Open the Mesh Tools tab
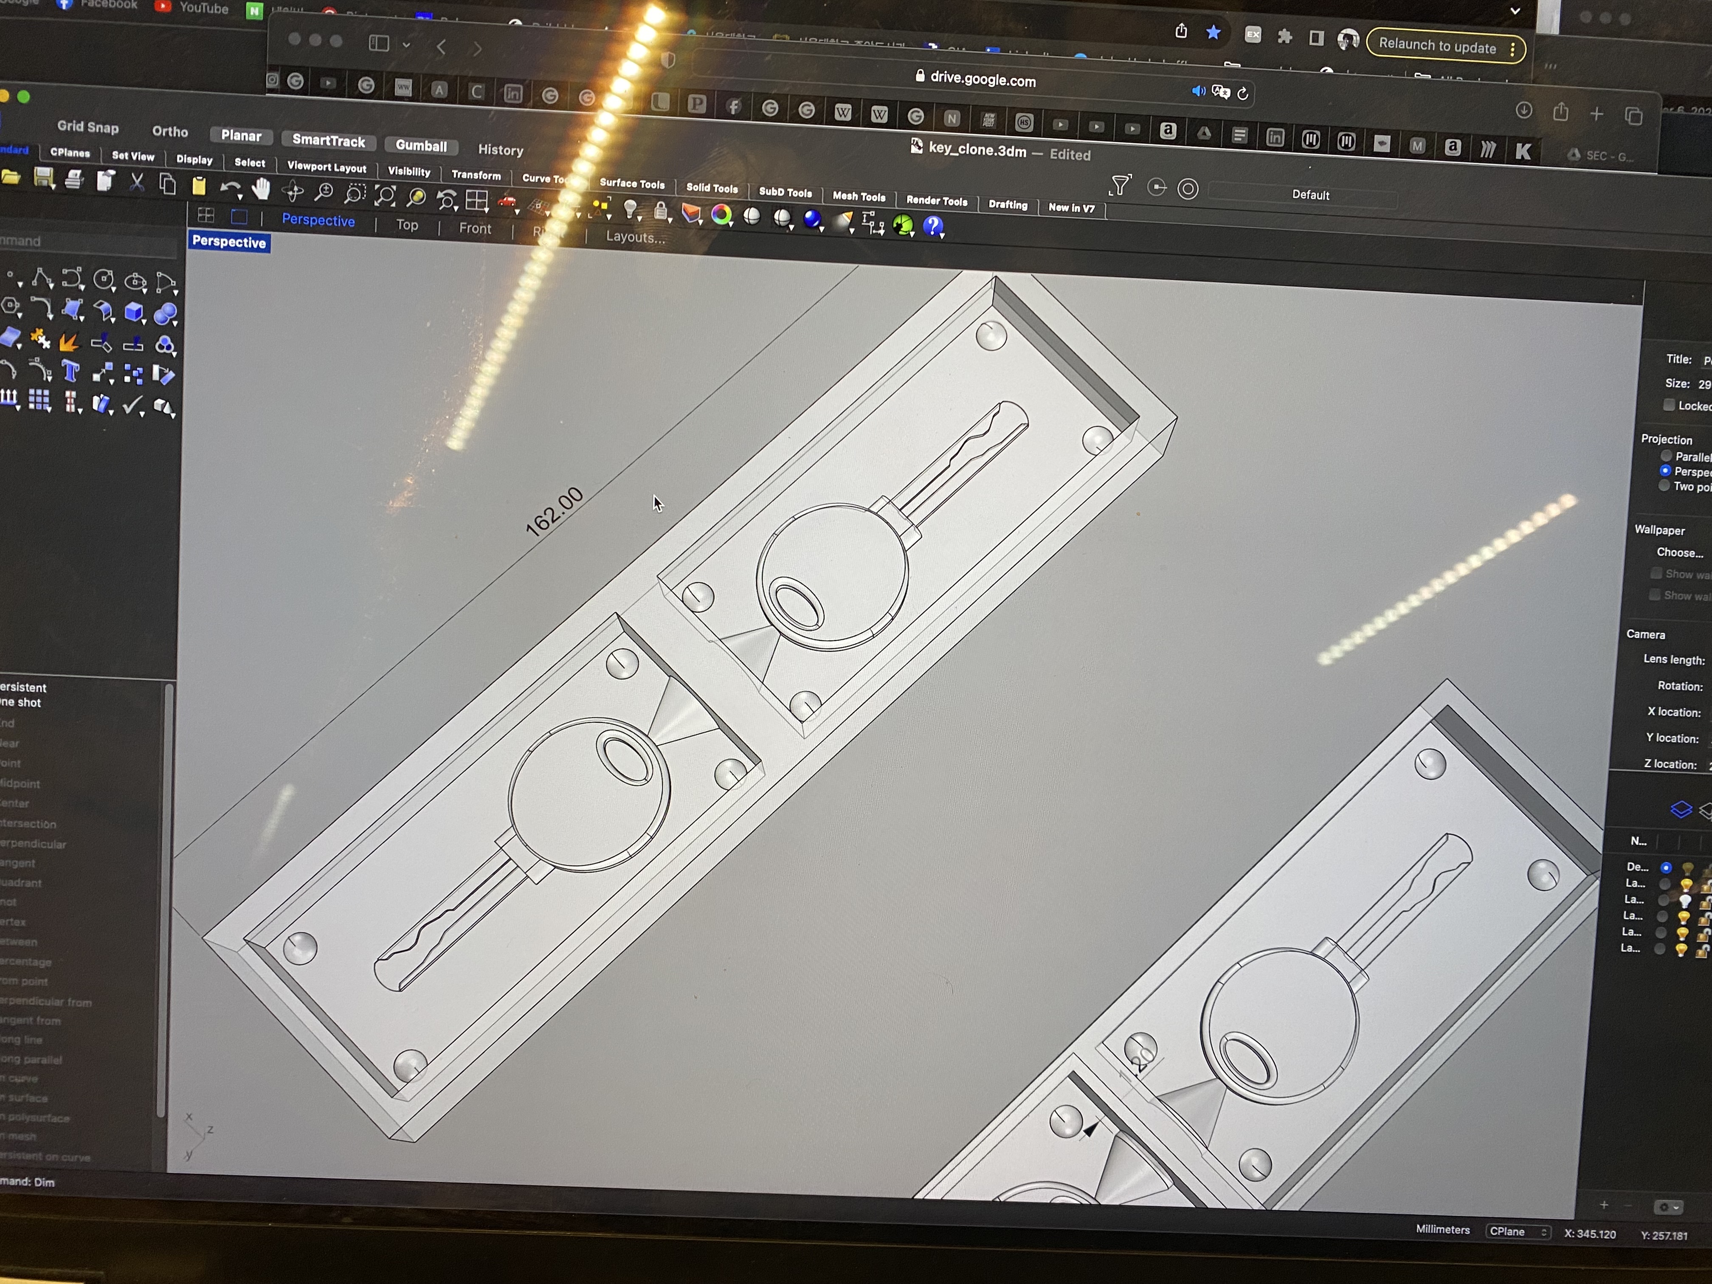This screenshot has height=1284, width=1712. (858, 197)
